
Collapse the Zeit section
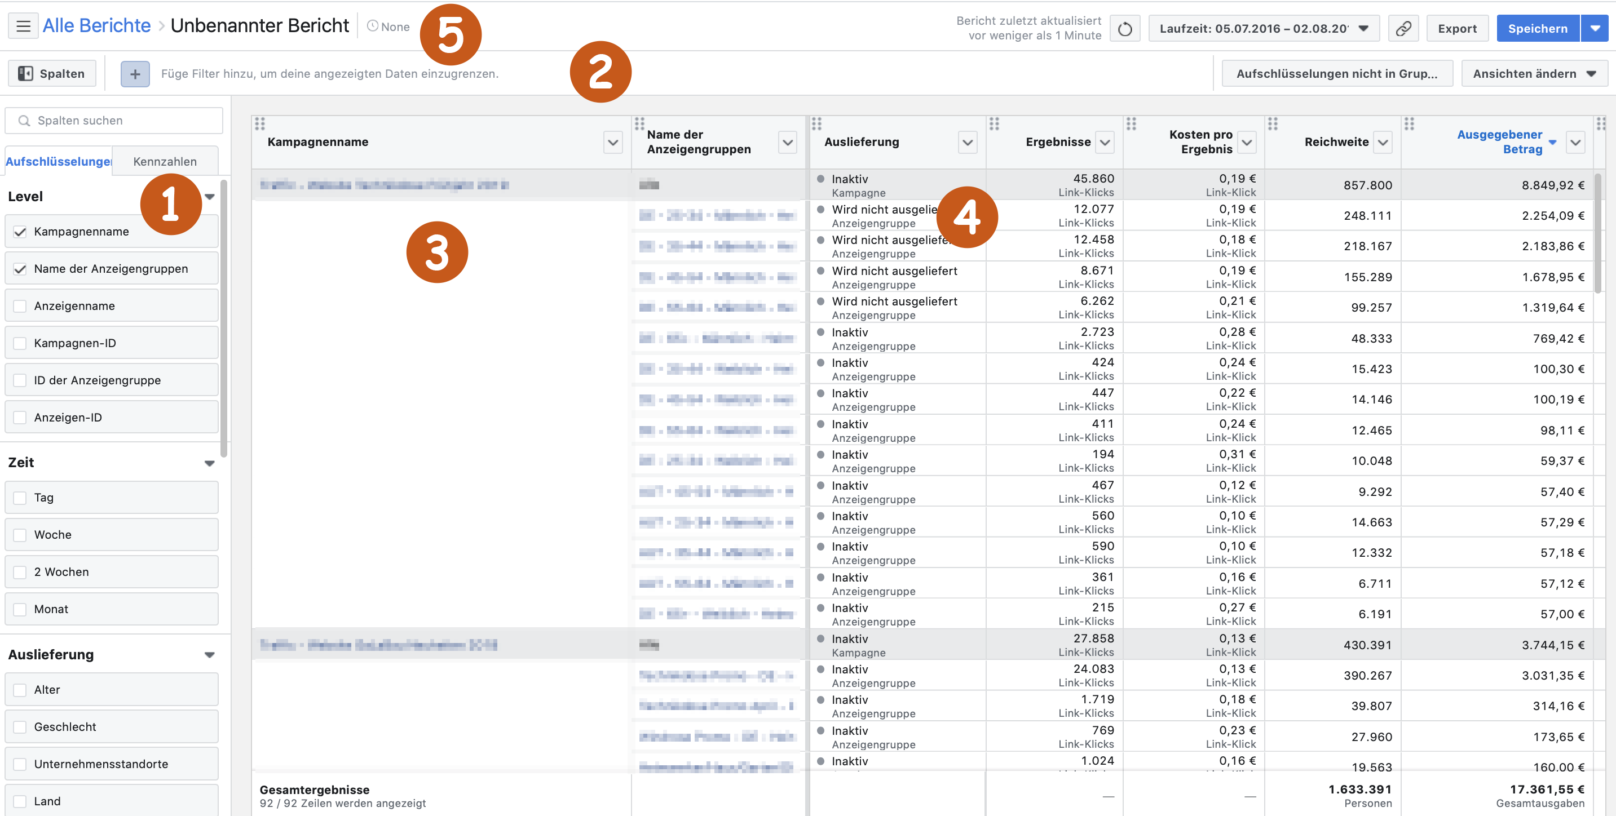(x=210, y=463)
